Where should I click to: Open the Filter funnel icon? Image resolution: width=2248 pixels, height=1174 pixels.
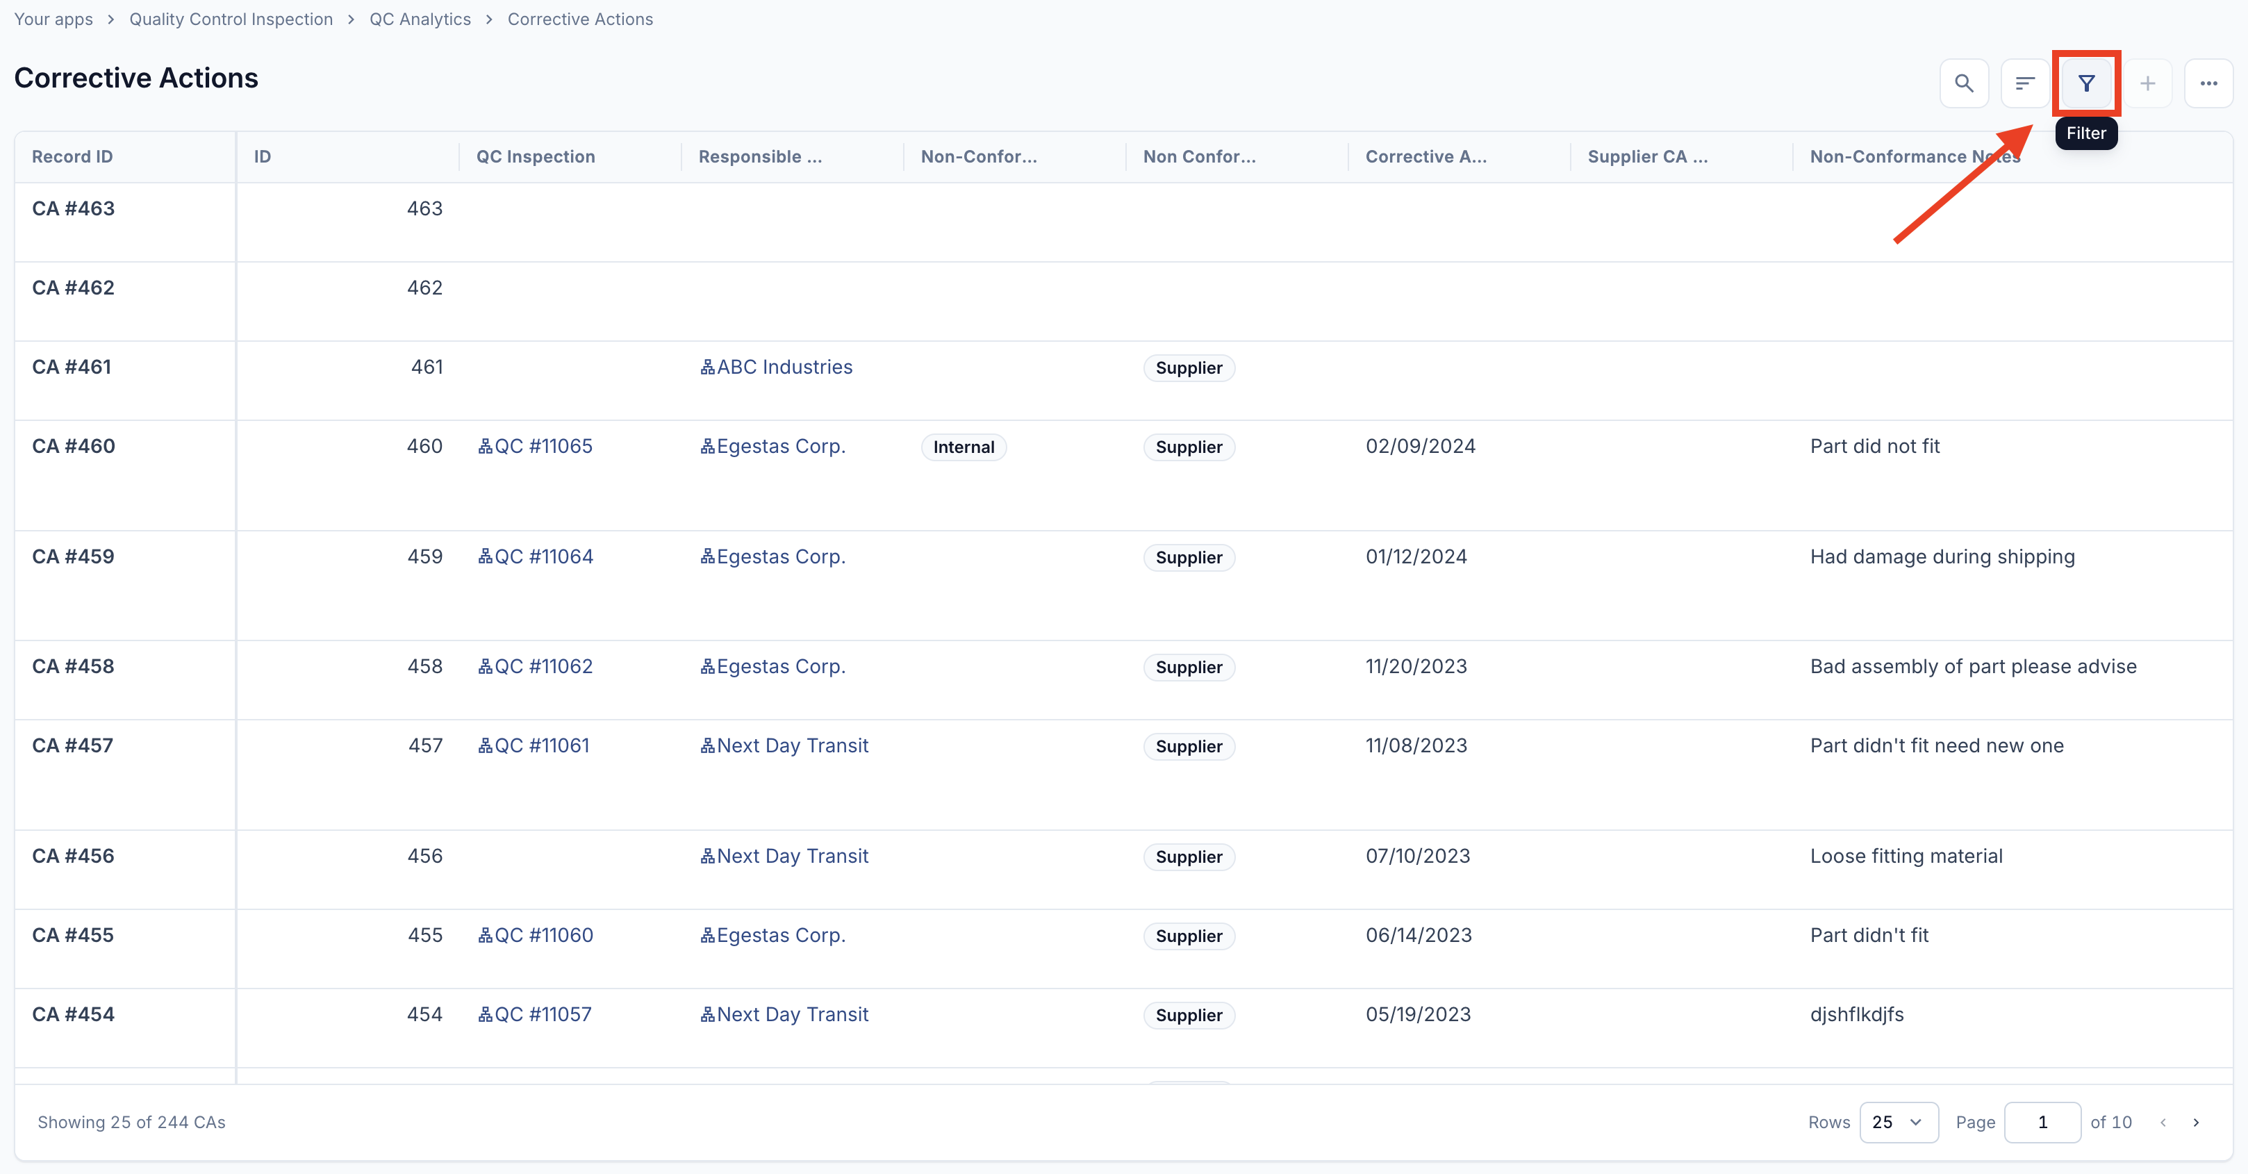[2087, 84]
